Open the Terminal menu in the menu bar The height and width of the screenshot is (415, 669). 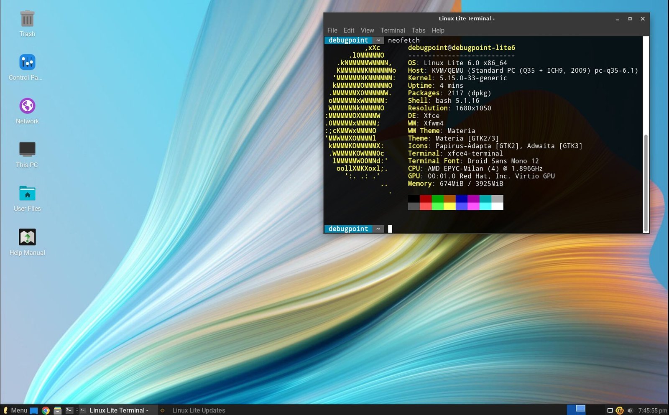pos(392,30)
